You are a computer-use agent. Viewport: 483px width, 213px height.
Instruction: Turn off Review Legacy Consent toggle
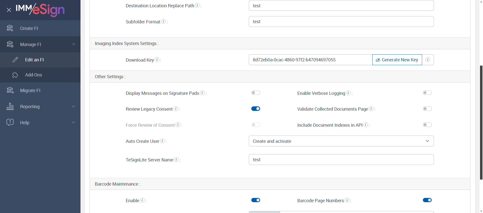[x=256, y=109]
